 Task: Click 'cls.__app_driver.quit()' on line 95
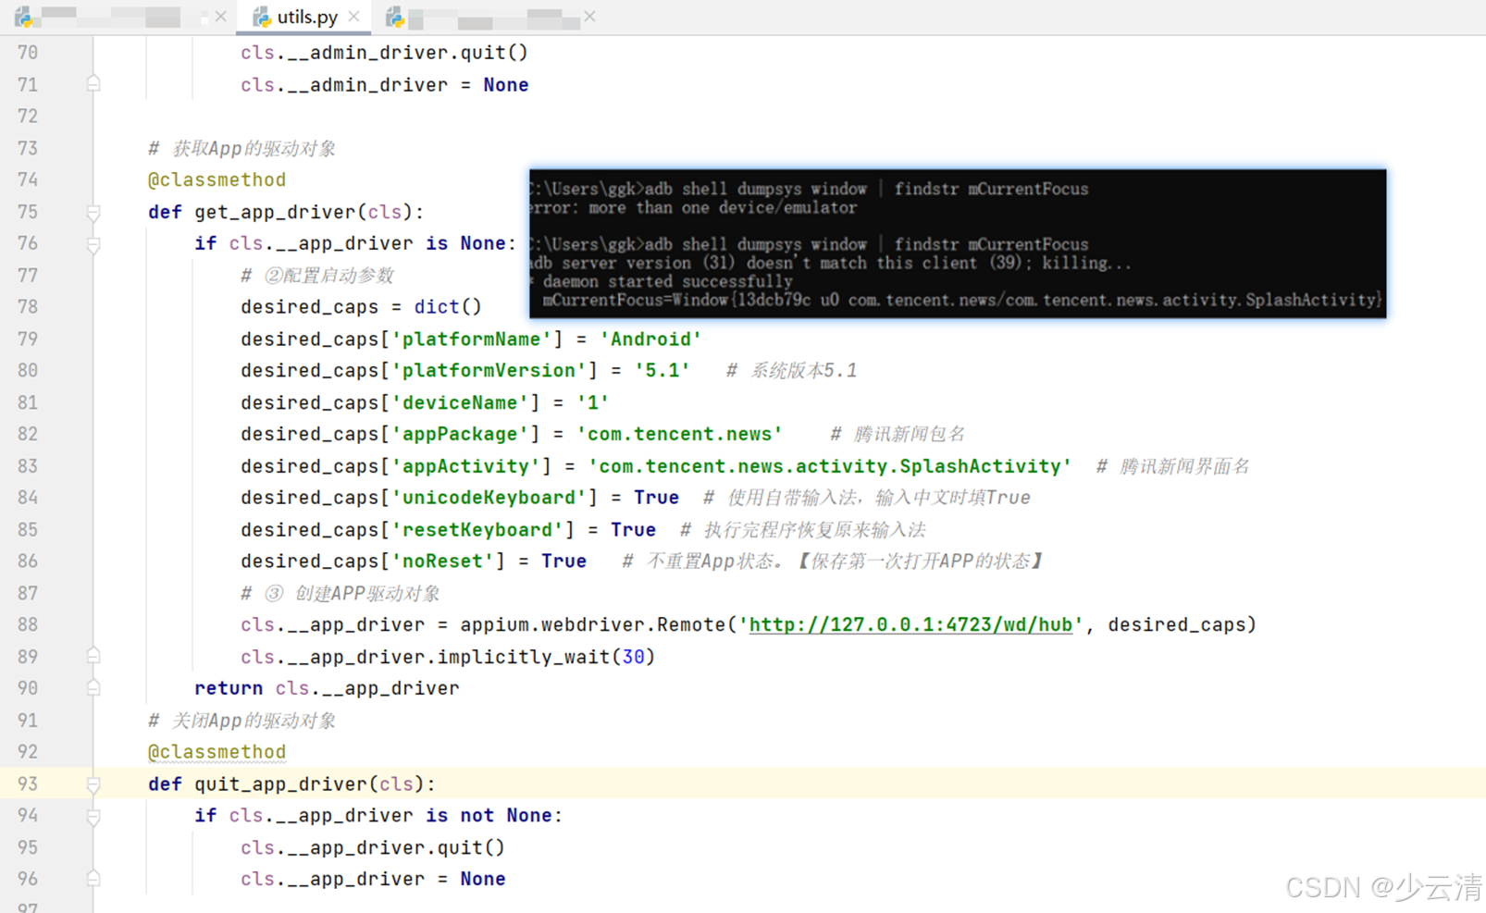pyautogui.click(x=373, y=846)
